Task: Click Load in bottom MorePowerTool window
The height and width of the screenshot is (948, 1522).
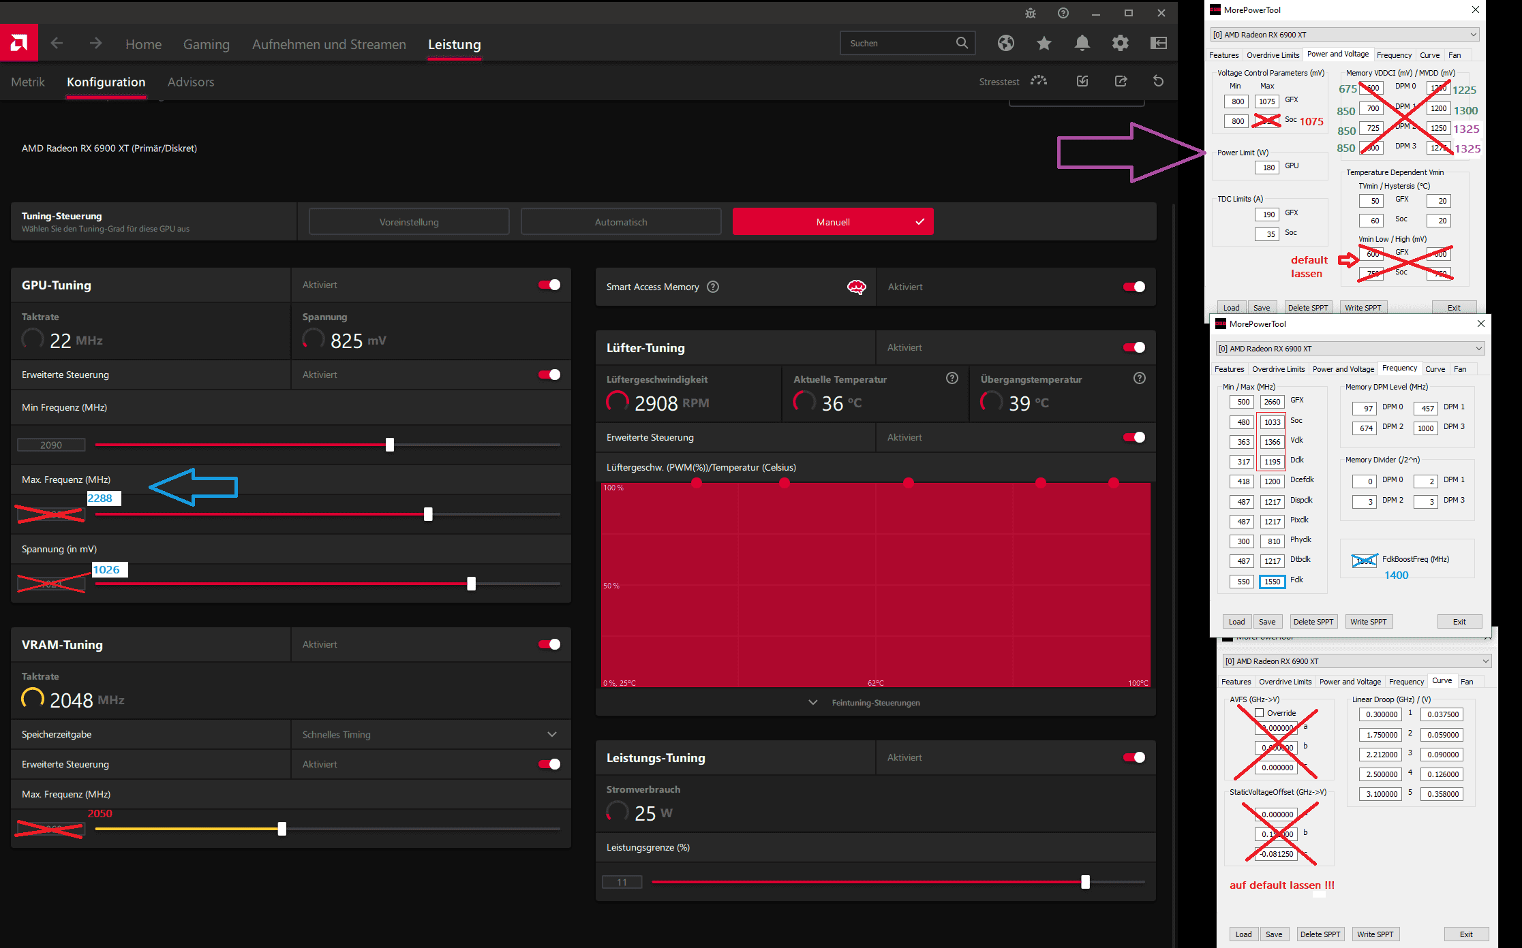Action: [1243, 934]
